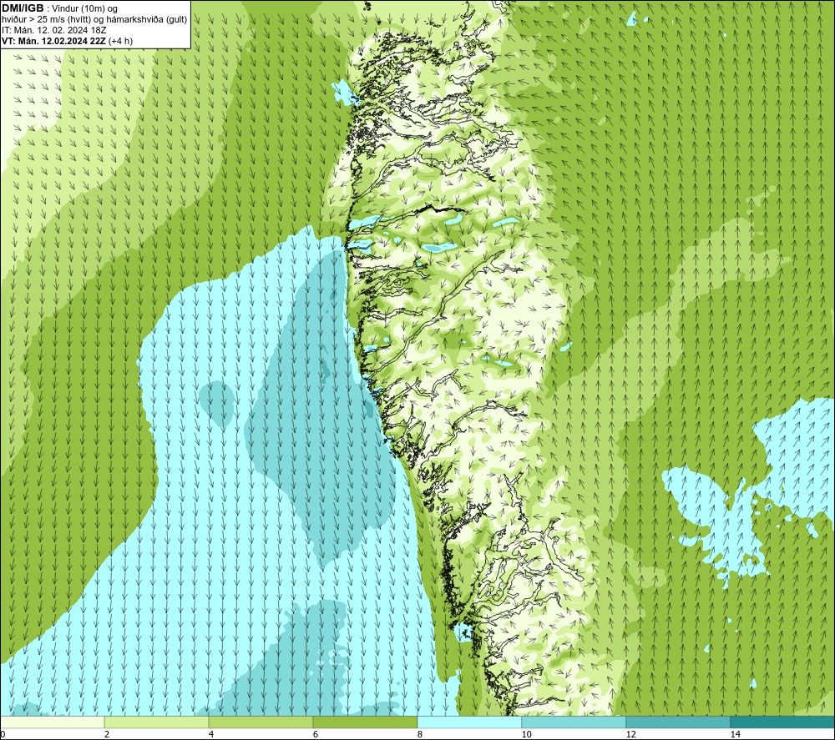Screen dimensions: 835x740
Task: Click the scale label '14'
Action: tap(735, 734)
